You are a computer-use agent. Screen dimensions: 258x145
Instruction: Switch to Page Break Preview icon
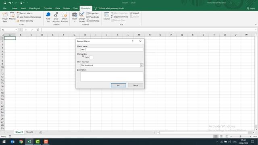[227, 136]
